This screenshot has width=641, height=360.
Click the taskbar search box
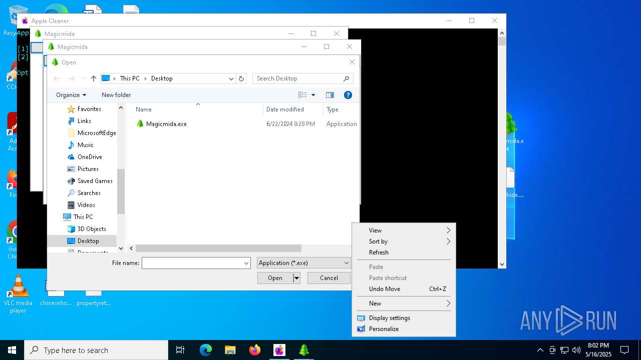click(x=96, y=350)
